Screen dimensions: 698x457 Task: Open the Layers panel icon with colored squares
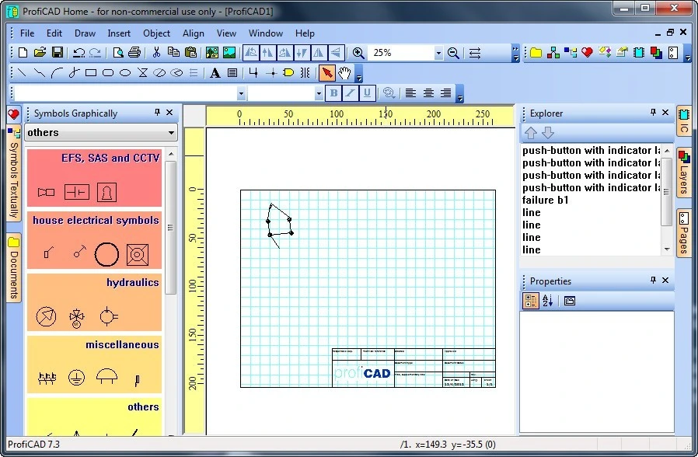[656, 53]
